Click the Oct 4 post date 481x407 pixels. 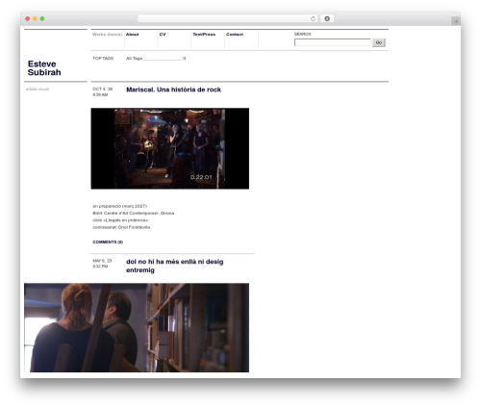pos(103,91)
